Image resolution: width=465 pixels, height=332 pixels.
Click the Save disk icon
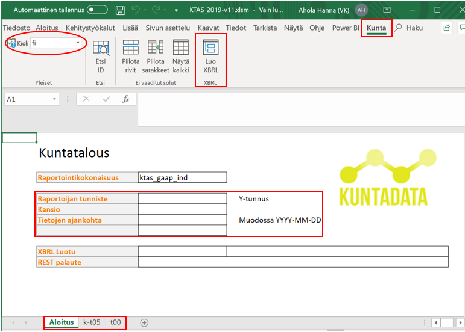(x=120, y=10)
